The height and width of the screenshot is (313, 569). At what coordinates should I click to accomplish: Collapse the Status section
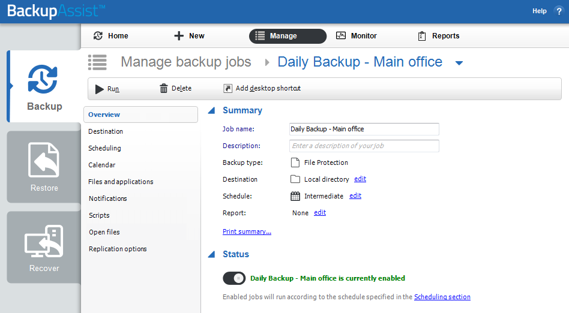click(x=211, y=254)
